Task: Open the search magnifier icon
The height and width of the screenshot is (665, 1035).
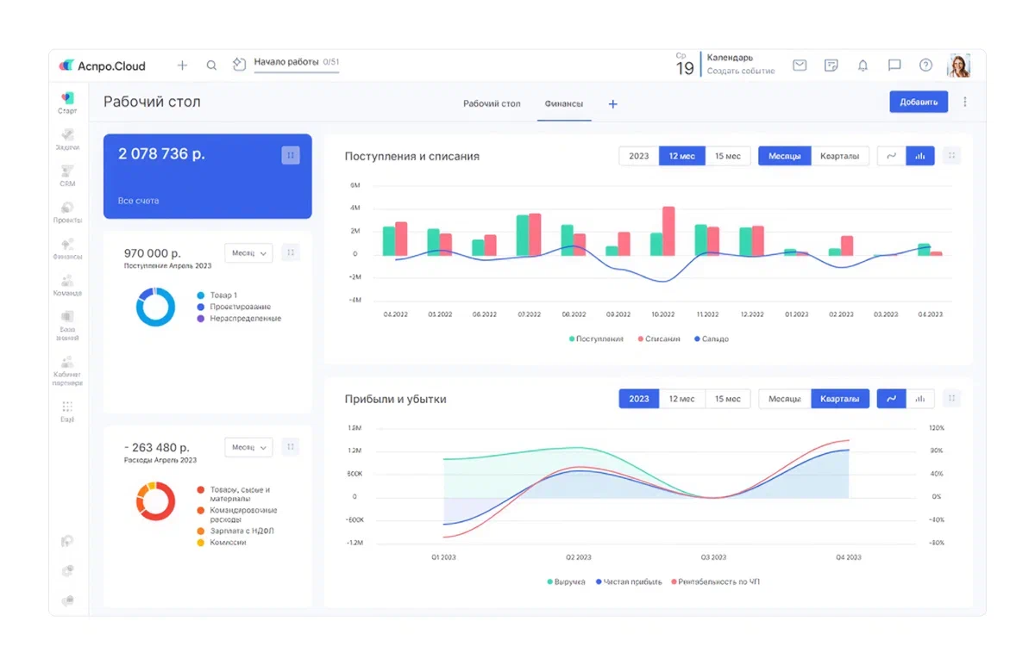Action: tap(211, 65)
